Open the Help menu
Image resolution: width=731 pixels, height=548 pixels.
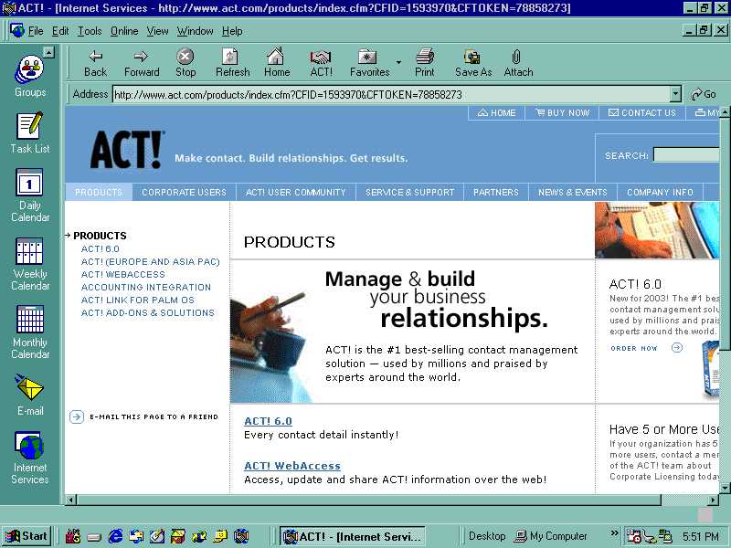coord(232,31)
